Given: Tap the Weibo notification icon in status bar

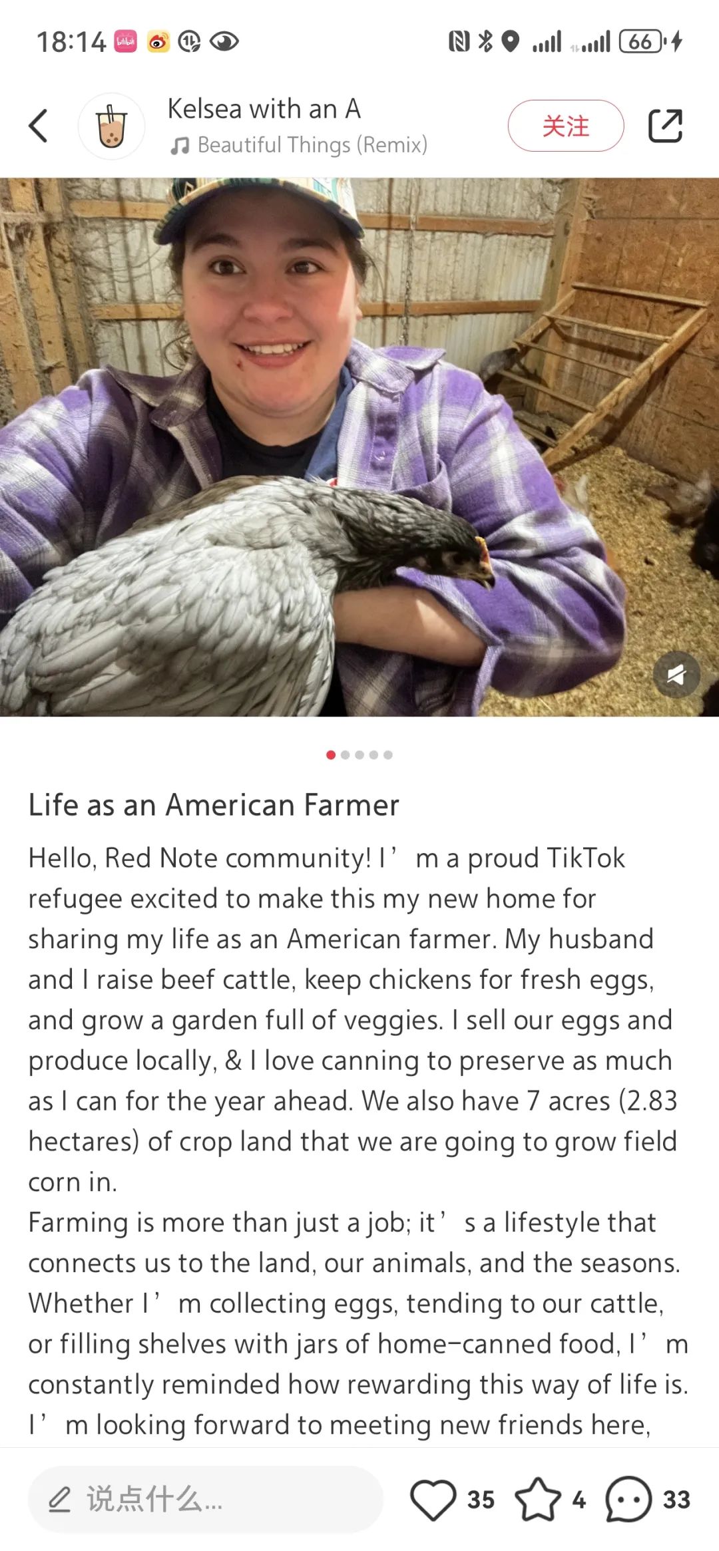Looking at the screenshot, I should point(158,41).
